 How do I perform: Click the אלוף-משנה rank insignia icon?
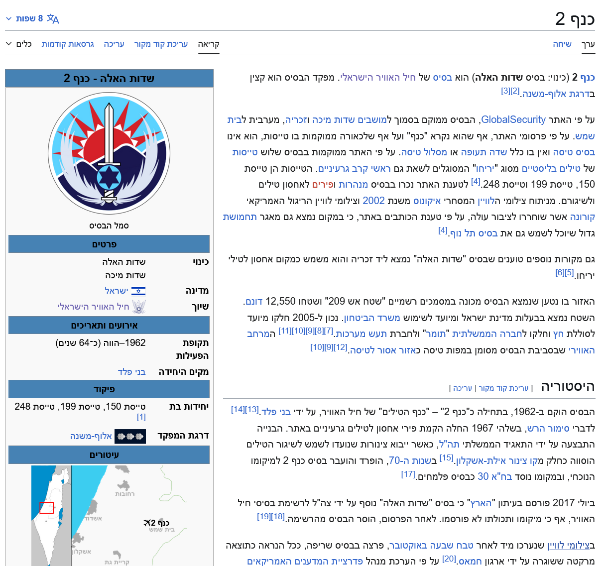(130, 437)
